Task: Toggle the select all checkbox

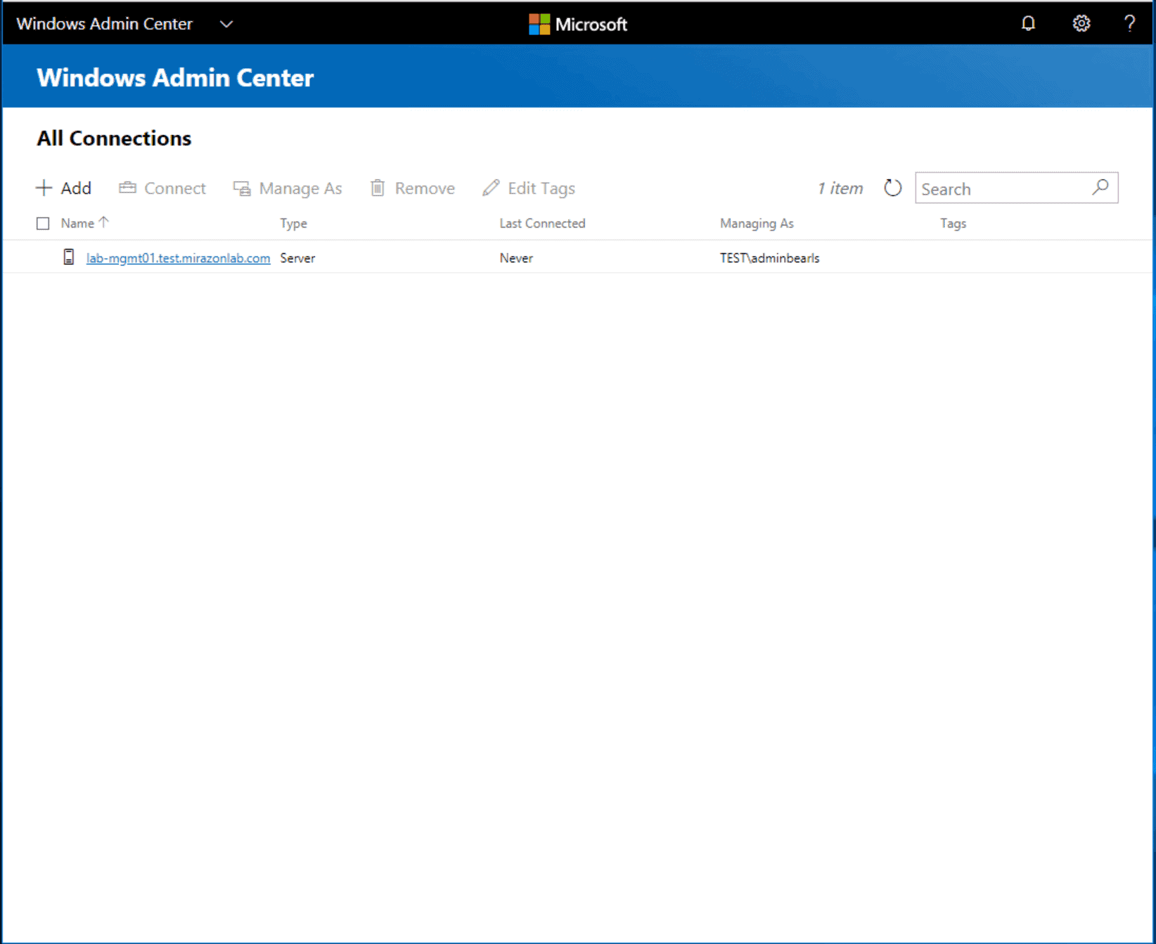Action: point(43,224)
